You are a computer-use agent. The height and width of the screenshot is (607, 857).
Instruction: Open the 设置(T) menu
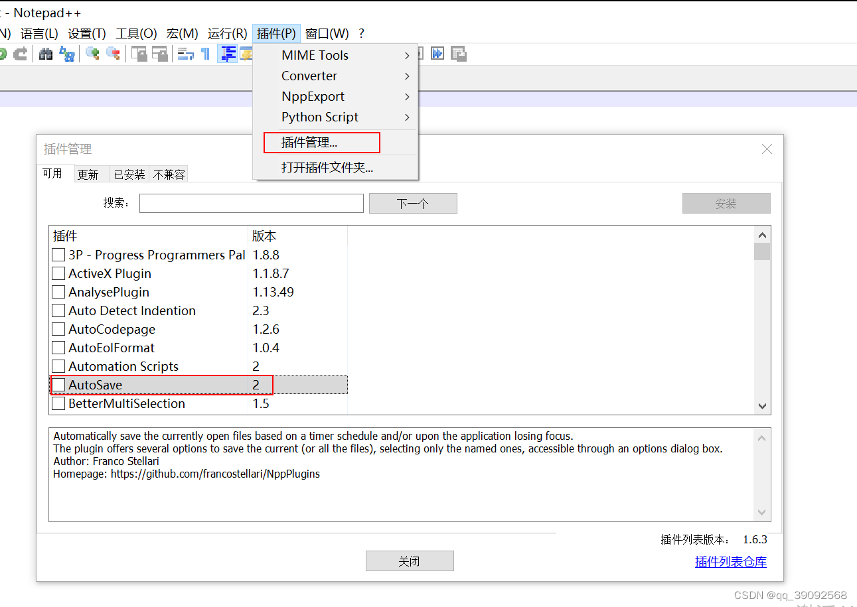pos(87,33)
